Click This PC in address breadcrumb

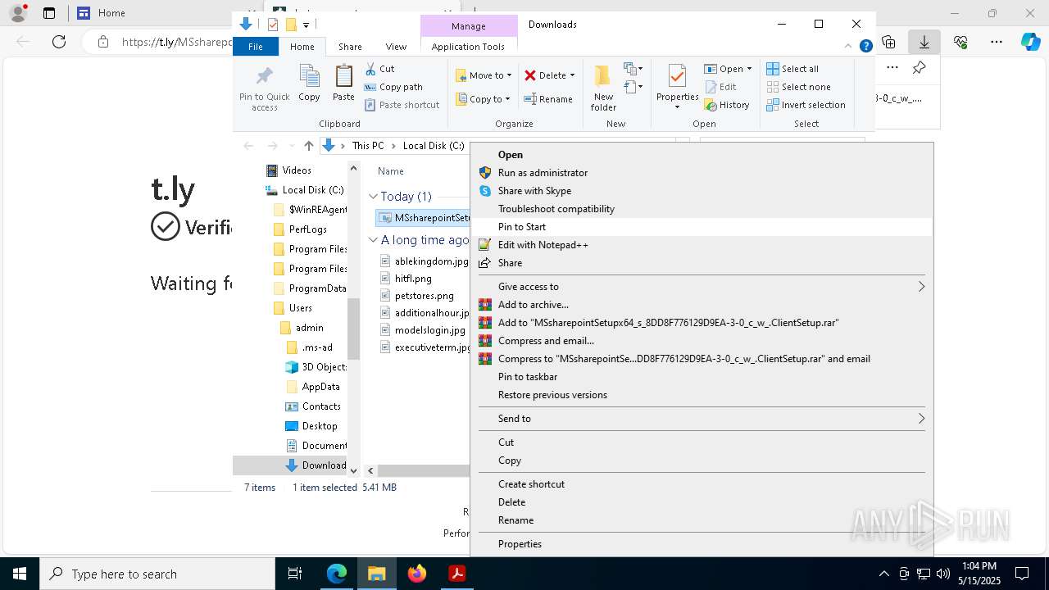368,146
